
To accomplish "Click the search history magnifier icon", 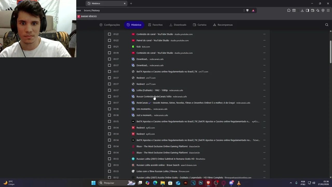I will (327, 25).
